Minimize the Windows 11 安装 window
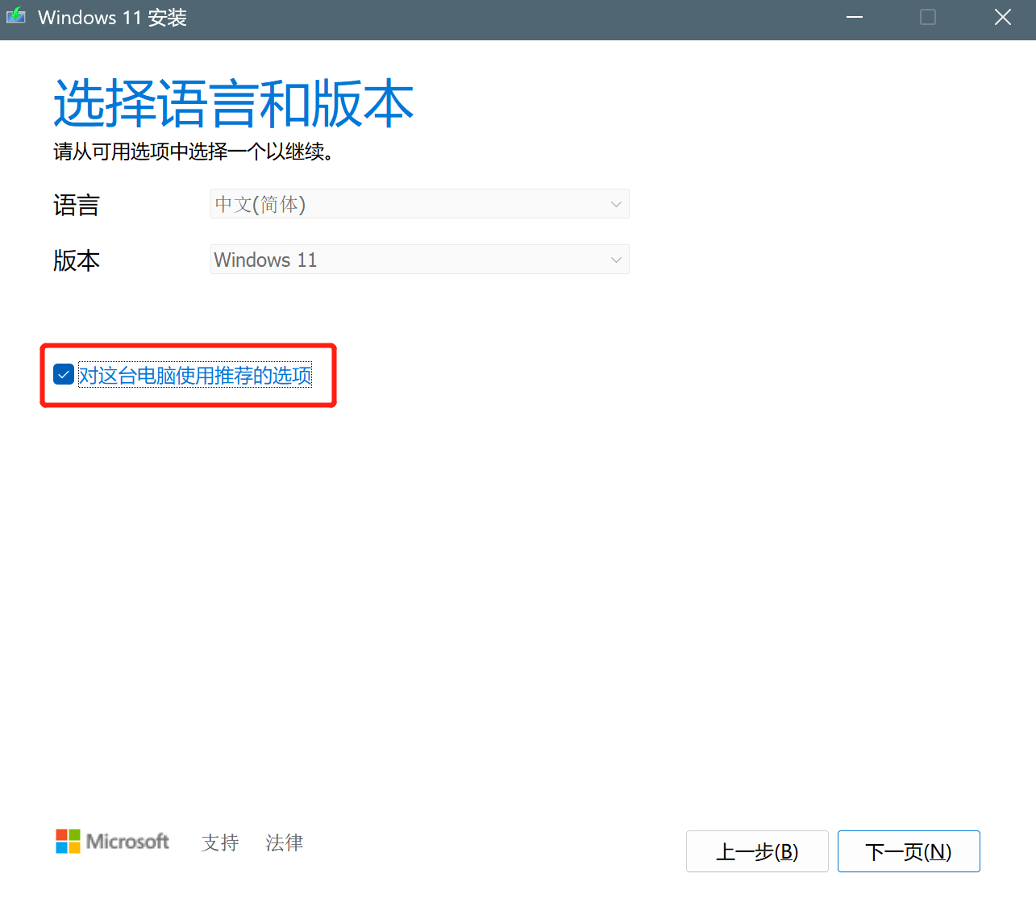Screen dimensions: 1036x911 point(854,17)
